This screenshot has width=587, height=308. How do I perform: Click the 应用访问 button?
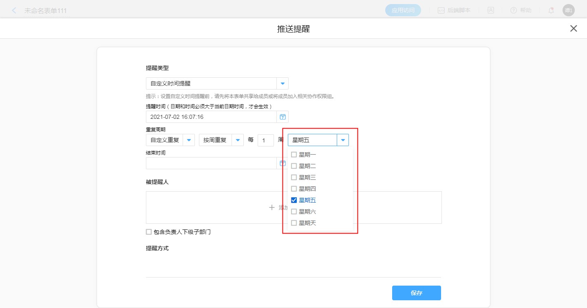tap(403, 11)
